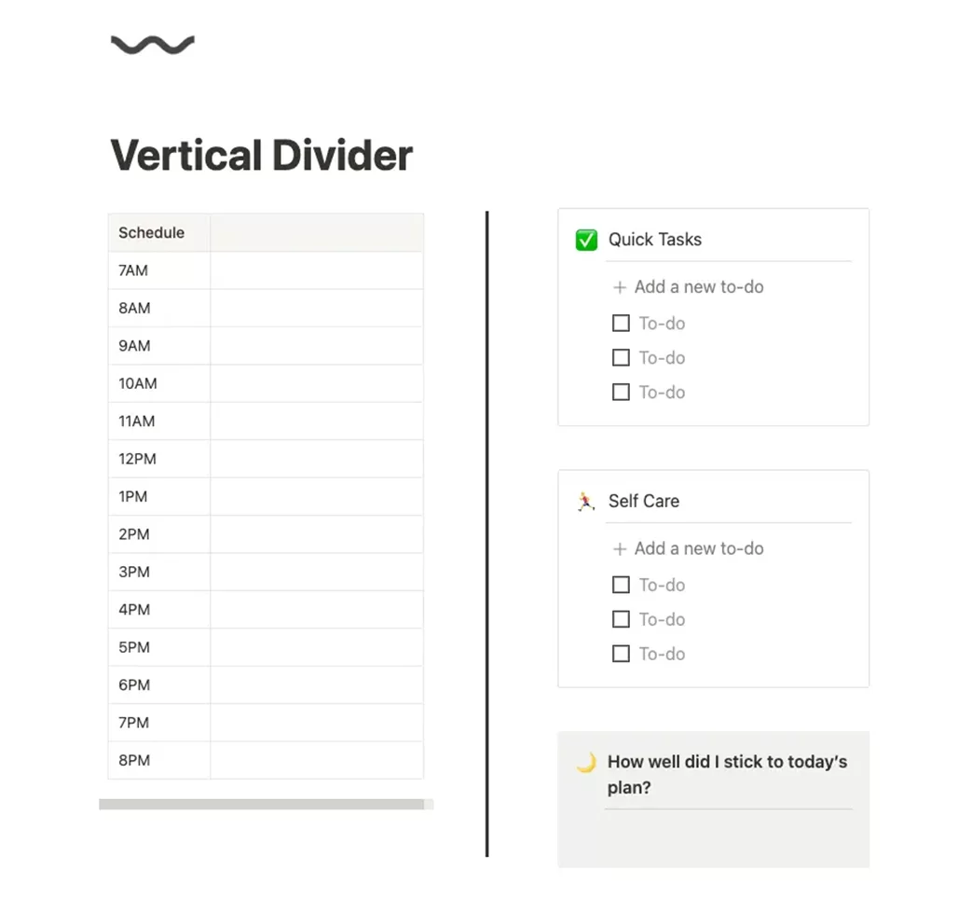Check the first Quick Tasks to-do box
Image resolution: width=972 pixels, height=912 pixels.
pyautogui.click(x=621, y=324)
